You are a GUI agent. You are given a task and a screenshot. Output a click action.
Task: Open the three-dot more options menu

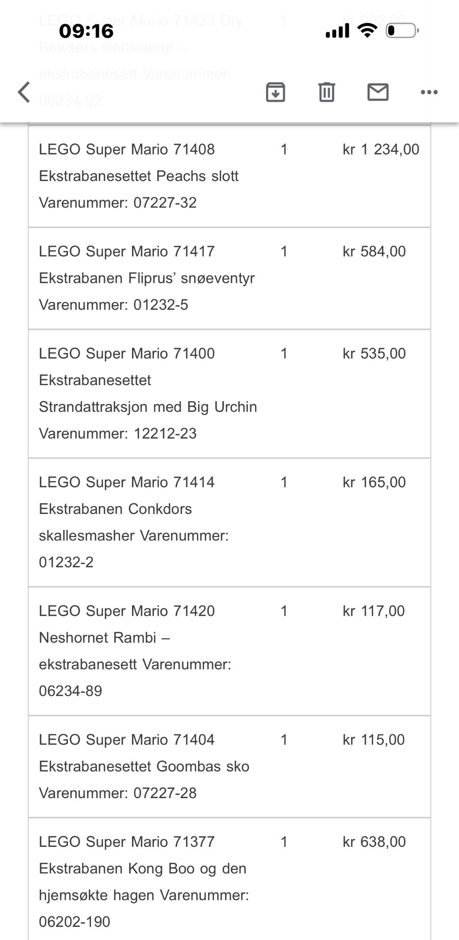coord(429,92)
